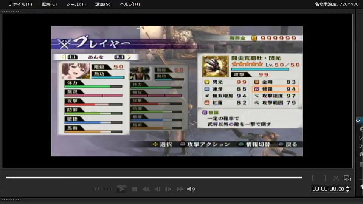
Task: Click the grip dots below the player controls
Action: (x=10, y=199)
